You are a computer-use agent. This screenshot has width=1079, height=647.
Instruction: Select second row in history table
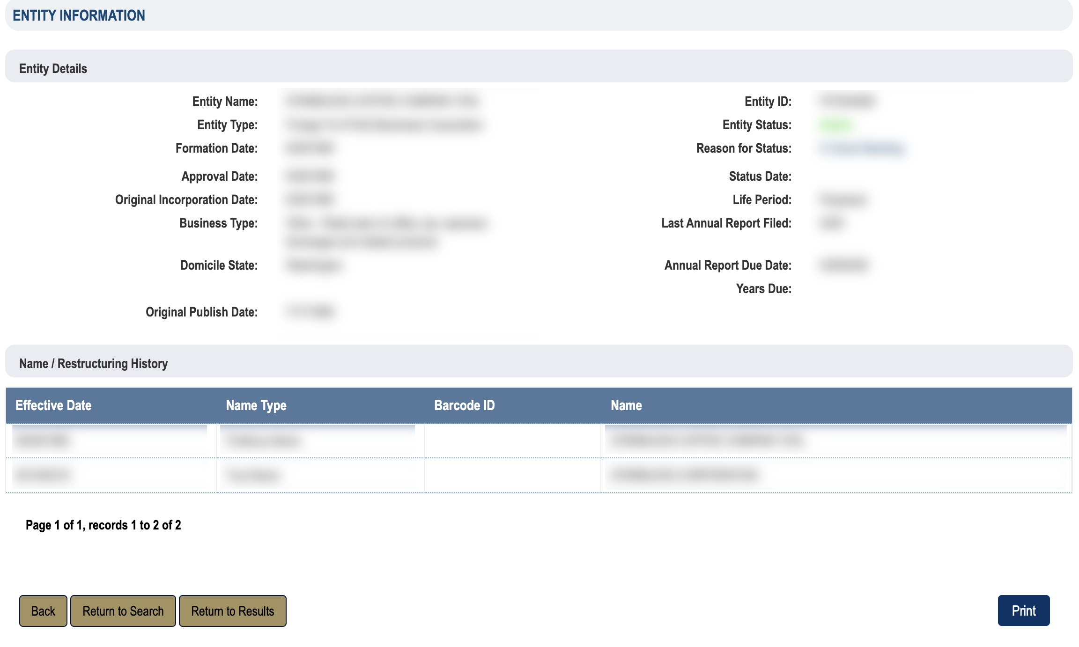[x=42, y=475]
